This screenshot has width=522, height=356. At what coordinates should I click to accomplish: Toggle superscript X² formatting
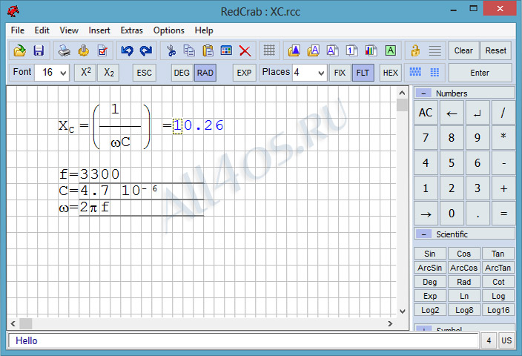pyautogui.click(x=85, y=72)
